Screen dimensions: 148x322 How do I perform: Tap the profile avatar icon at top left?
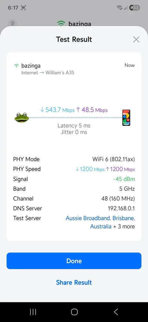point(12,23)
